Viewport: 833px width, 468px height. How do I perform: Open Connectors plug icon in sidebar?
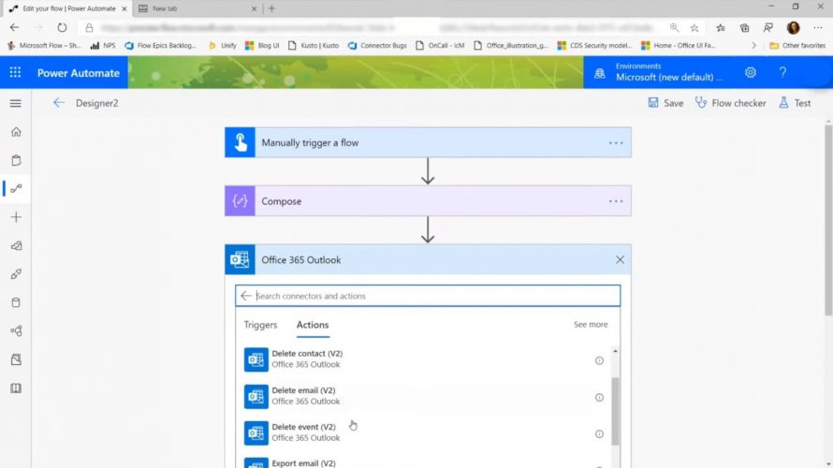point(16,274)
